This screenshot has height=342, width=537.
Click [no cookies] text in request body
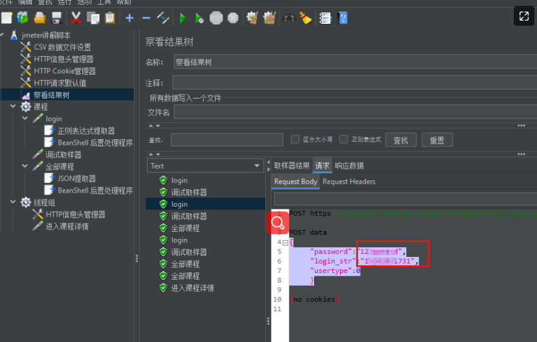click(314, 299)
